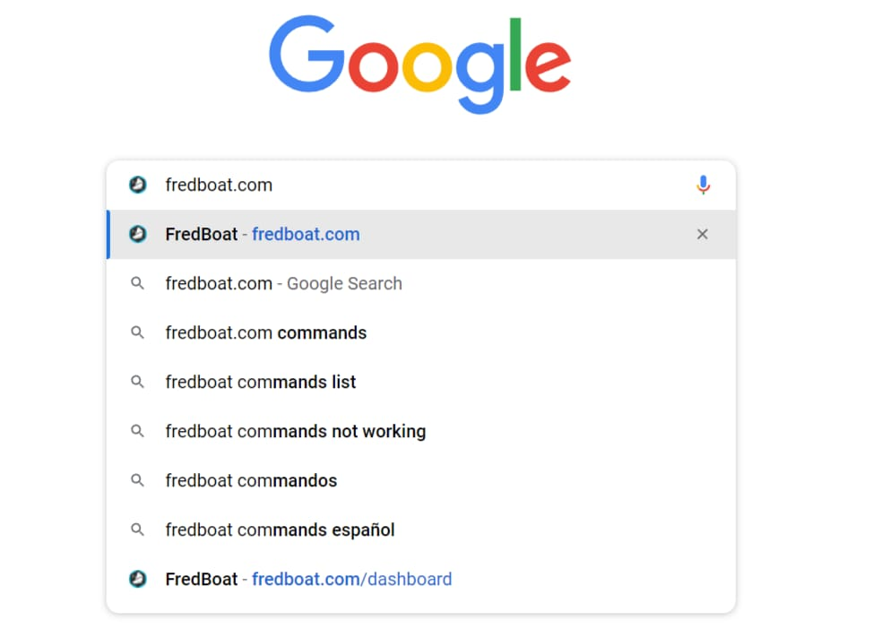873x629 pixels.
Task: Choose 'fredboat commands not working' suggestion
Action: 421,431
